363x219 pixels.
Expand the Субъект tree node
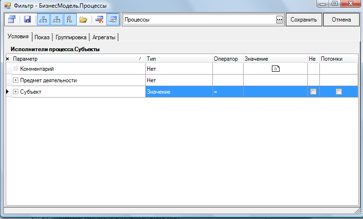click(x=16, y=92)
